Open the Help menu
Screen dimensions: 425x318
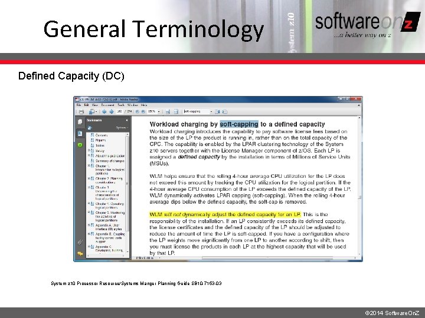click(x=144, y=105)
